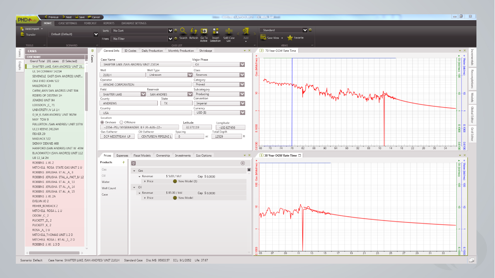Click the Add/Import tool icon
Screen dimensions: 495x278
pyautogui.click(x=22, y=29)
